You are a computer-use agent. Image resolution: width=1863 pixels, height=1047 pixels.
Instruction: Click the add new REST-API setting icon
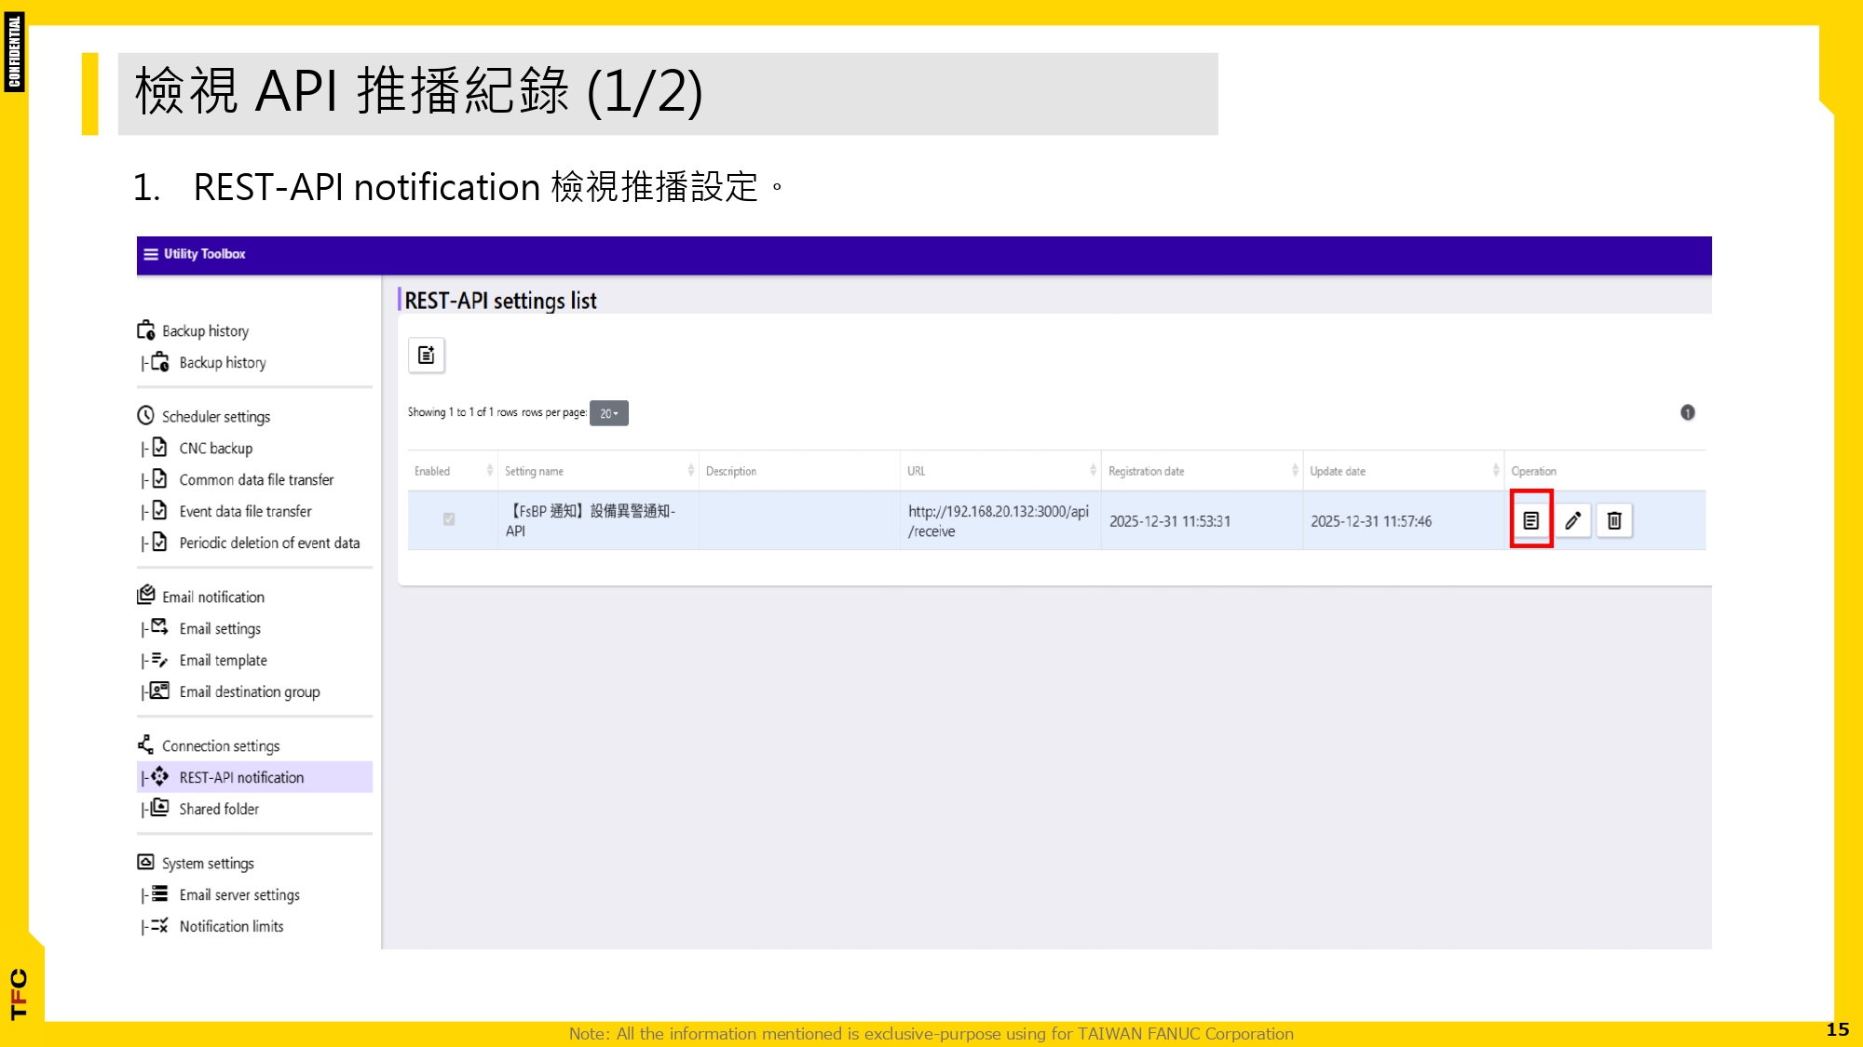tap(426, 355)
